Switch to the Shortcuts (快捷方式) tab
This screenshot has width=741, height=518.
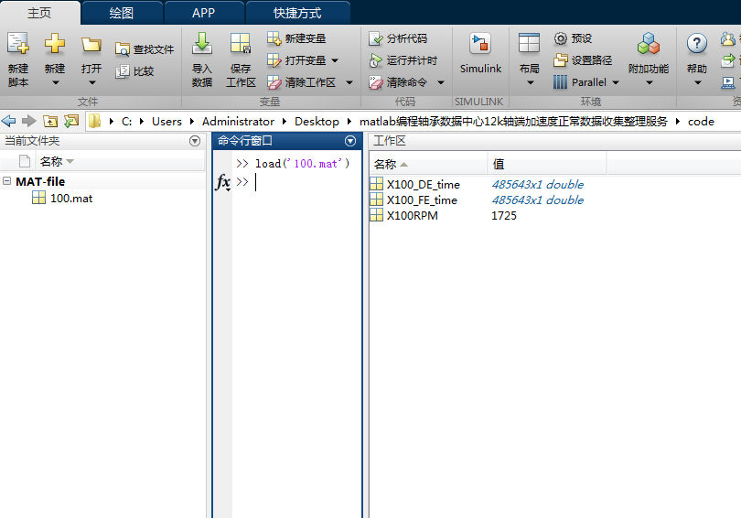(297, 13)
